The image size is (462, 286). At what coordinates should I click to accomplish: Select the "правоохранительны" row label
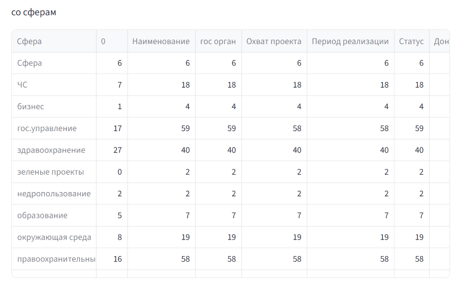tap(56, 259)
